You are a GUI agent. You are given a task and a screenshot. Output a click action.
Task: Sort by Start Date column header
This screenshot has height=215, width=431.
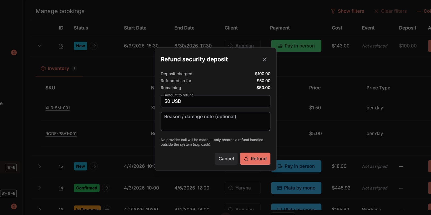pos(135,28)
